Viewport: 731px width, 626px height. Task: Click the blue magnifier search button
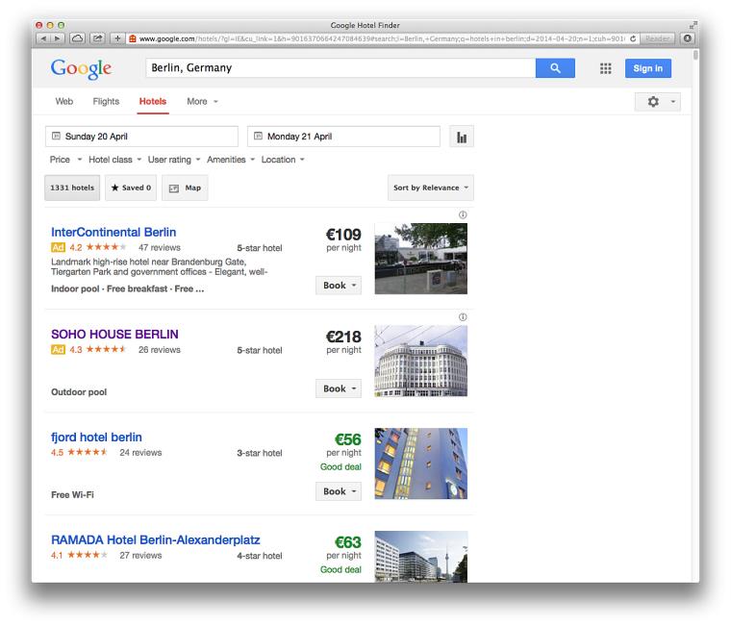[555, 68]
